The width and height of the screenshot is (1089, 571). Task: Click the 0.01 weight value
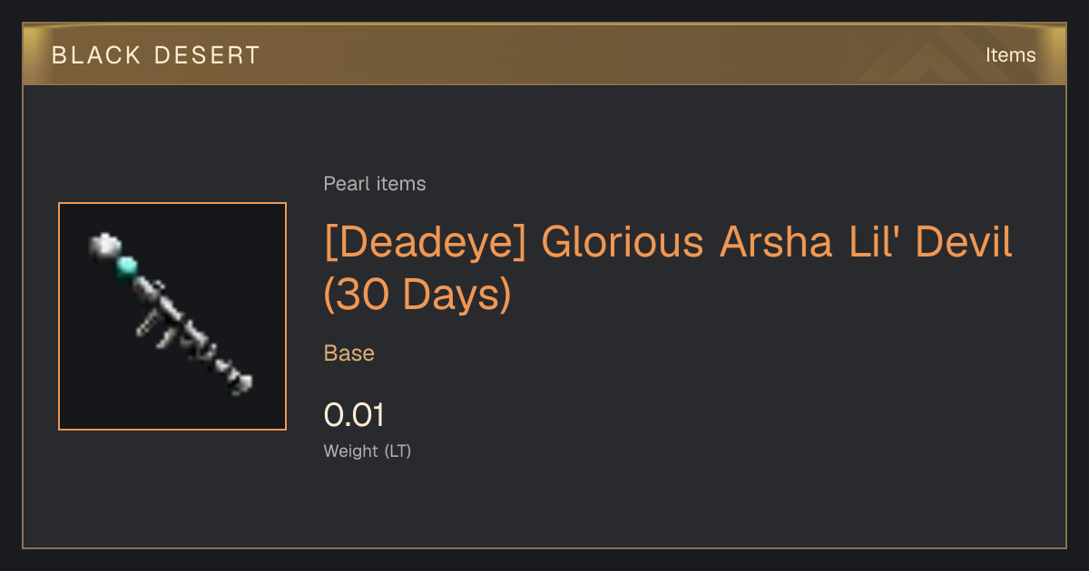tap(354, 415)
